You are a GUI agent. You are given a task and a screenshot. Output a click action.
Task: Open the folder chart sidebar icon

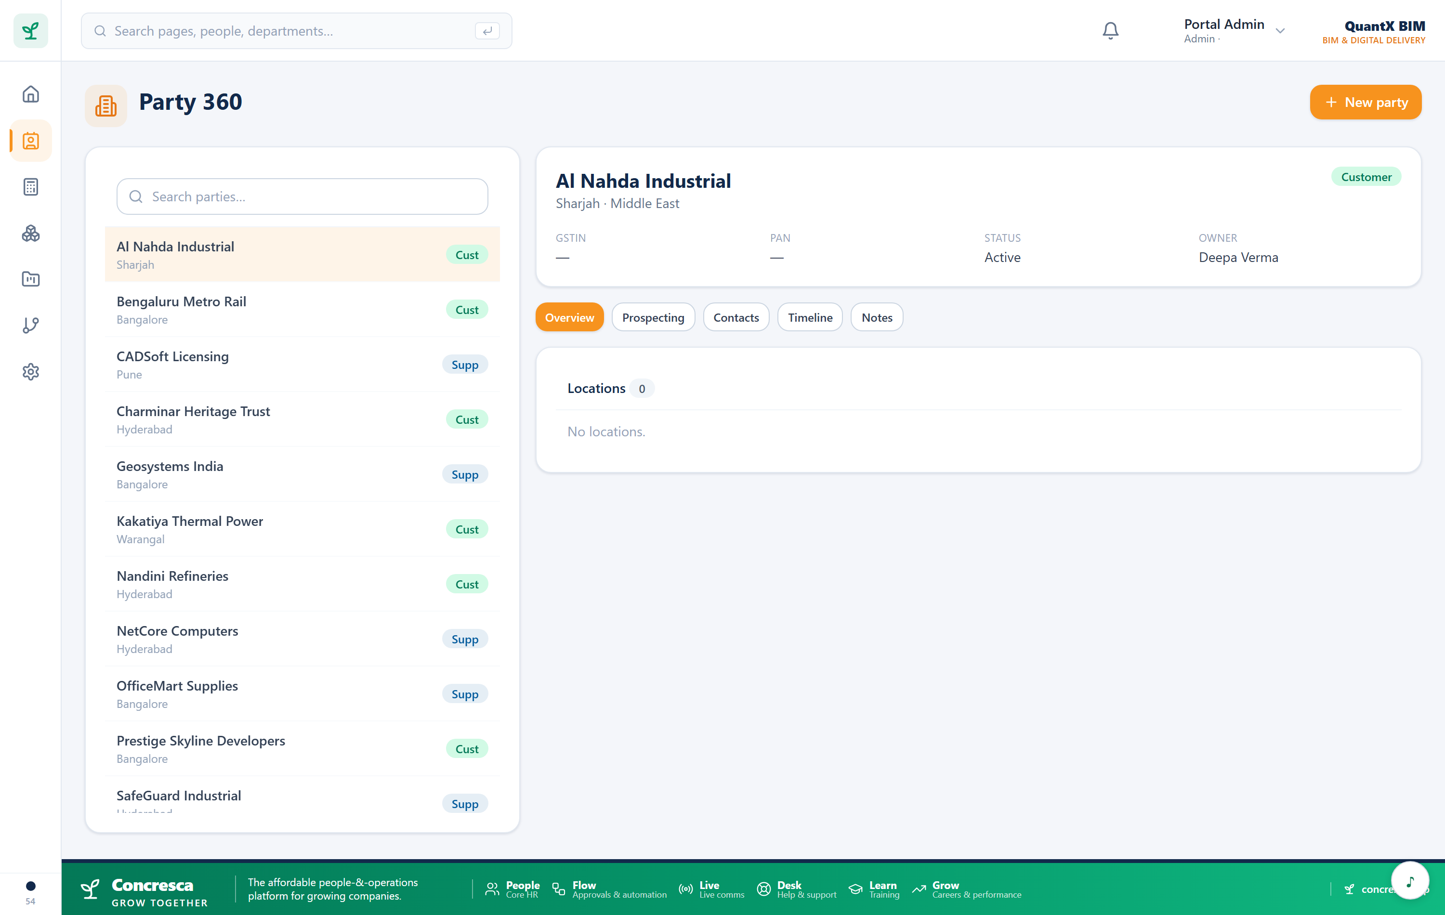(x=31, y=279)
